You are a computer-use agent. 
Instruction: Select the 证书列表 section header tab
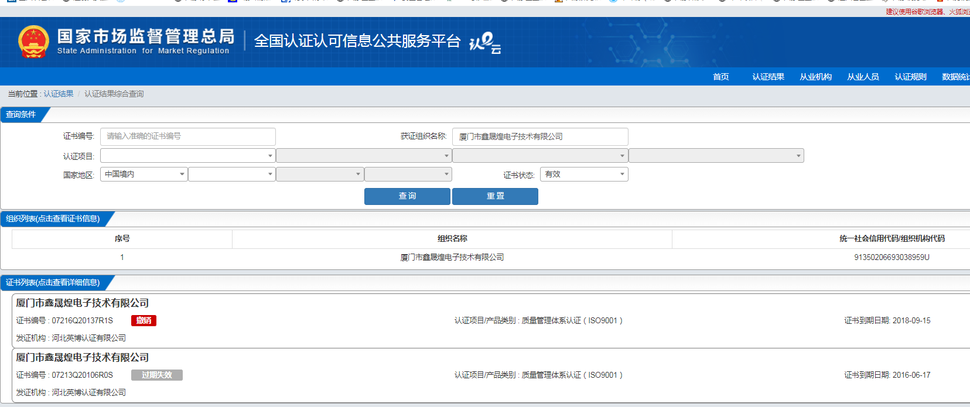pos(53,283)
